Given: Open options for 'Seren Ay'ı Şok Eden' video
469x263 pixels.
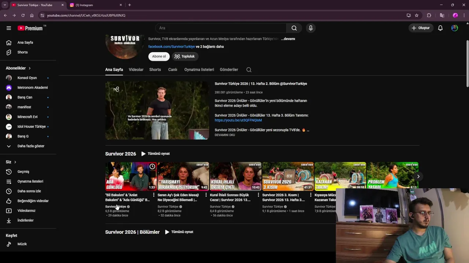Looking at the screenshot, I should point(206,195).
